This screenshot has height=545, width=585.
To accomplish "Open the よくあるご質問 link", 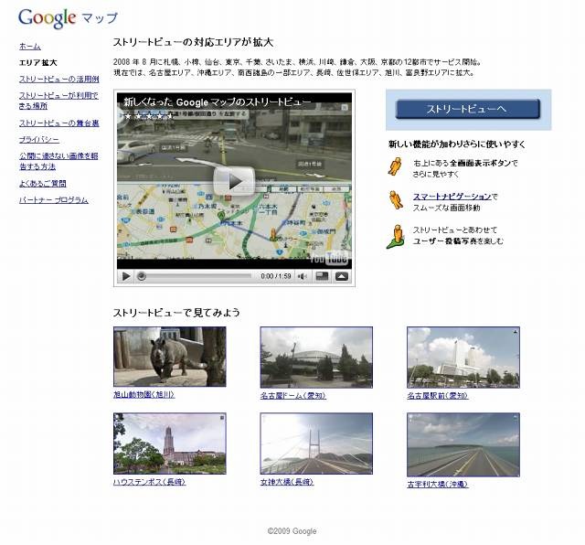I will point(43,183).
